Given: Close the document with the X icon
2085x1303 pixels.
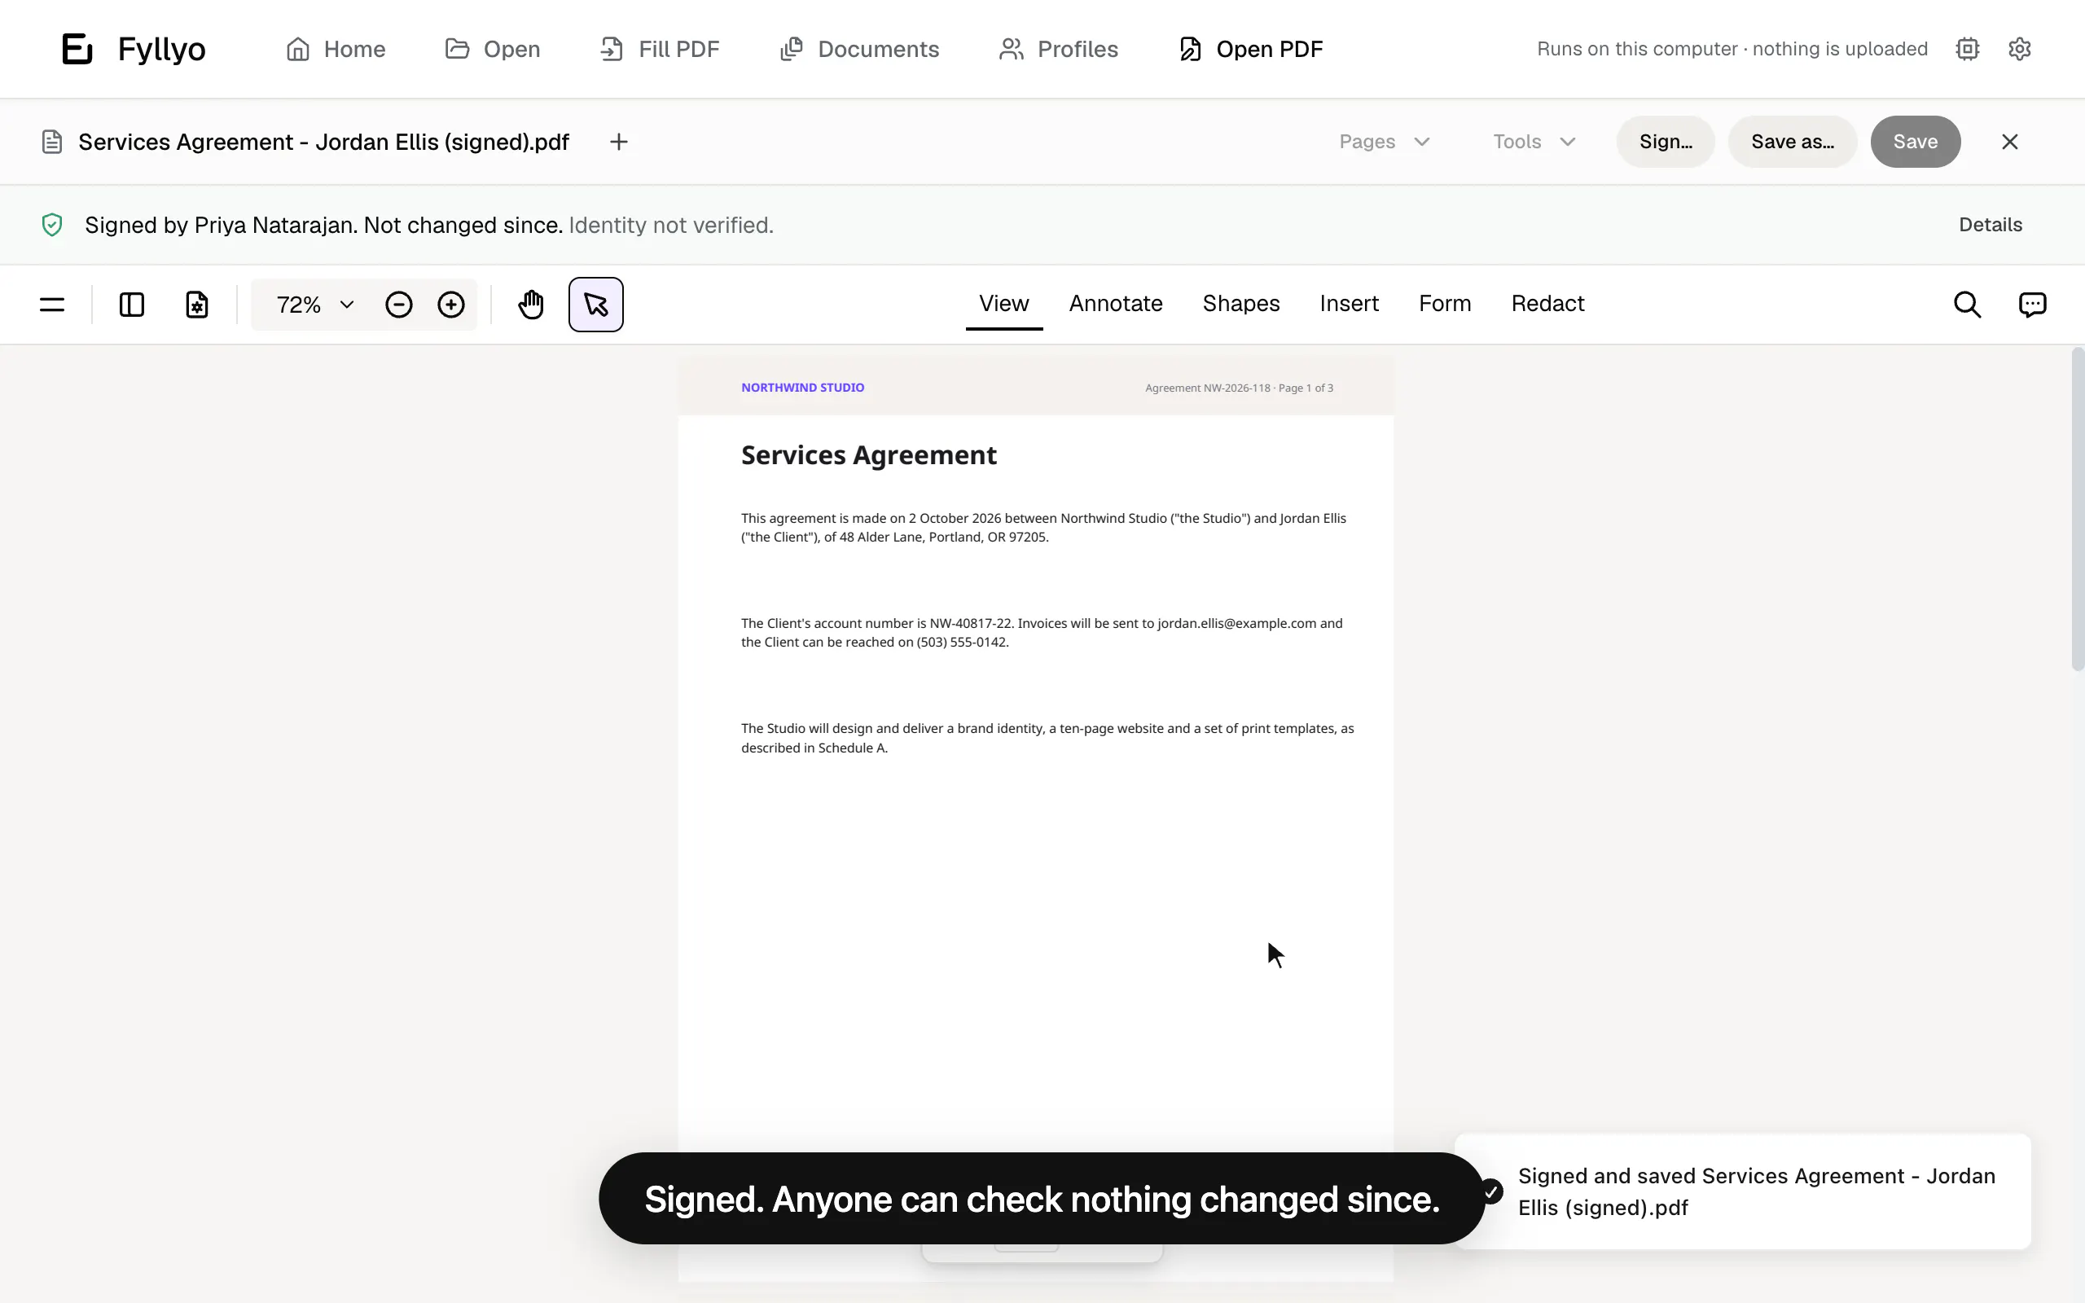Looking at the screenshot, I should [2009, 142].
